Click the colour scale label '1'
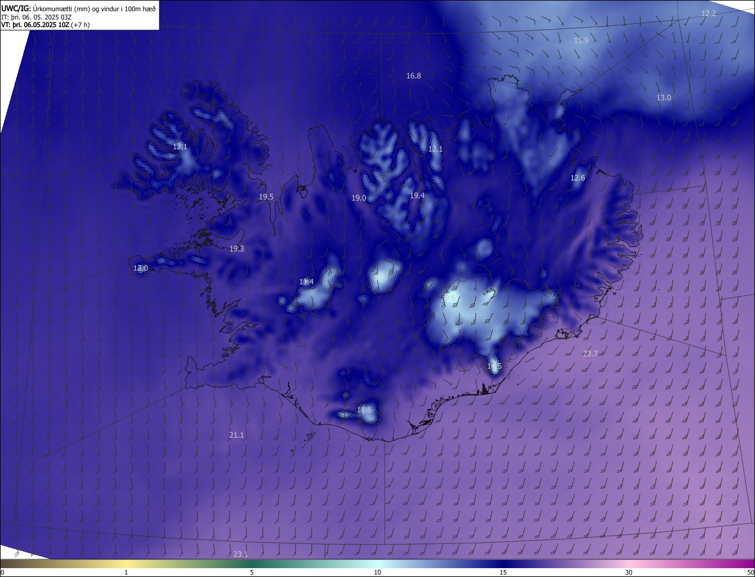The height and width of the screenshot is (577, 755). click(x=126, y=572)
